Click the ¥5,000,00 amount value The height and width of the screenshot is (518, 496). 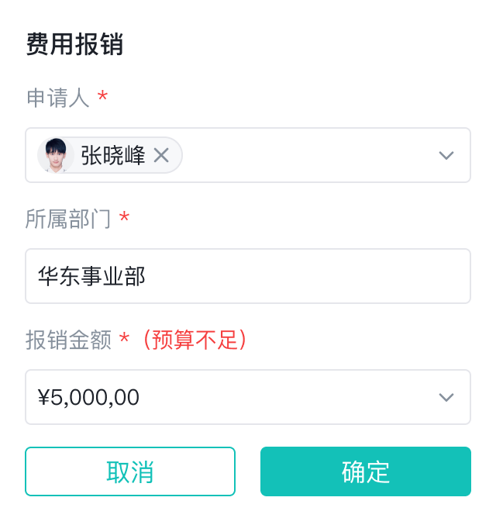point(88,398)
